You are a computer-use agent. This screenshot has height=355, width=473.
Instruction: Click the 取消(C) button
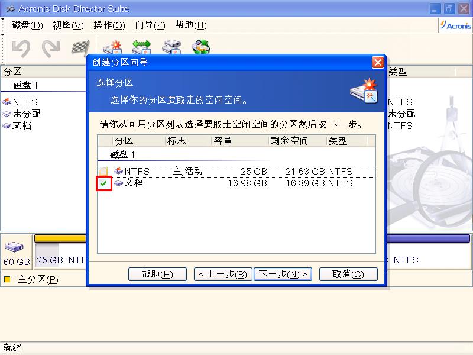(348, 274)
